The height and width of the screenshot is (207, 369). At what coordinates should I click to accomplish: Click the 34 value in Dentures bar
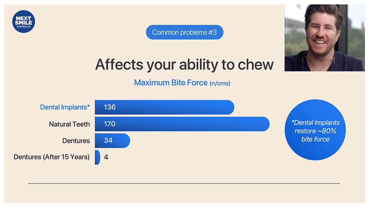click(108, 140)
